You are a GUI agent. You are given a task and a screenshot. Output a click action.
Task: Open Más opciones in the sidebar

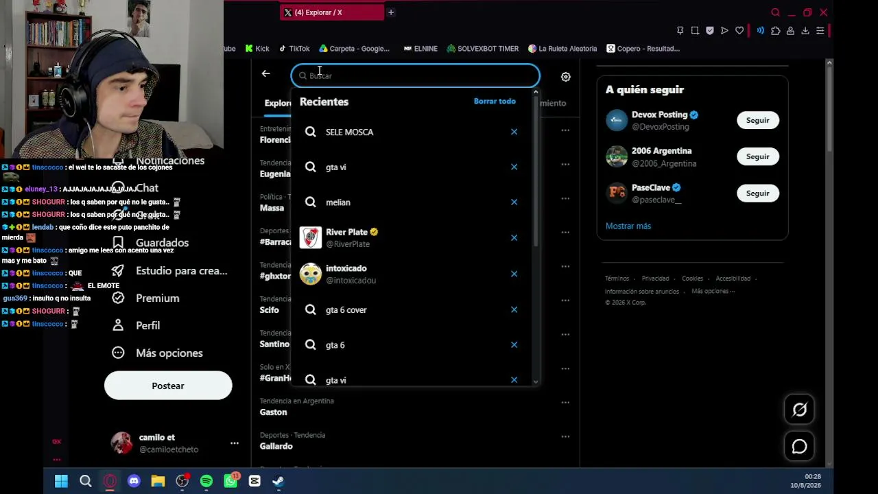(158, 353)
